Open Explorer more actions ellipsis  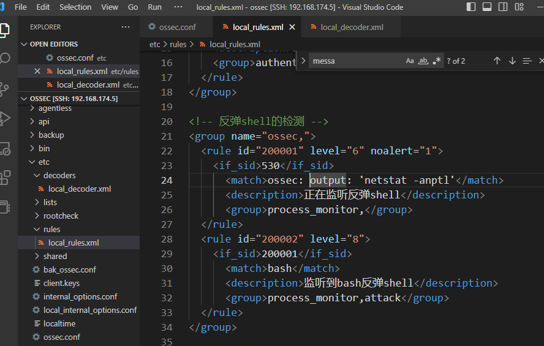point(126,27)
